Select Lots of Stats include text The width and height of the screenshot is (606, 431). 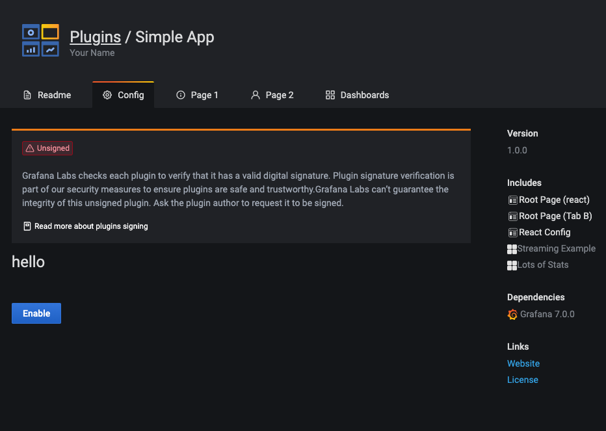tap(543, 265)
